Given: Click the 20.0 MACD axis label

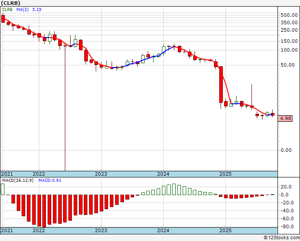Looking at the screenshot, I should click(286, 187).
